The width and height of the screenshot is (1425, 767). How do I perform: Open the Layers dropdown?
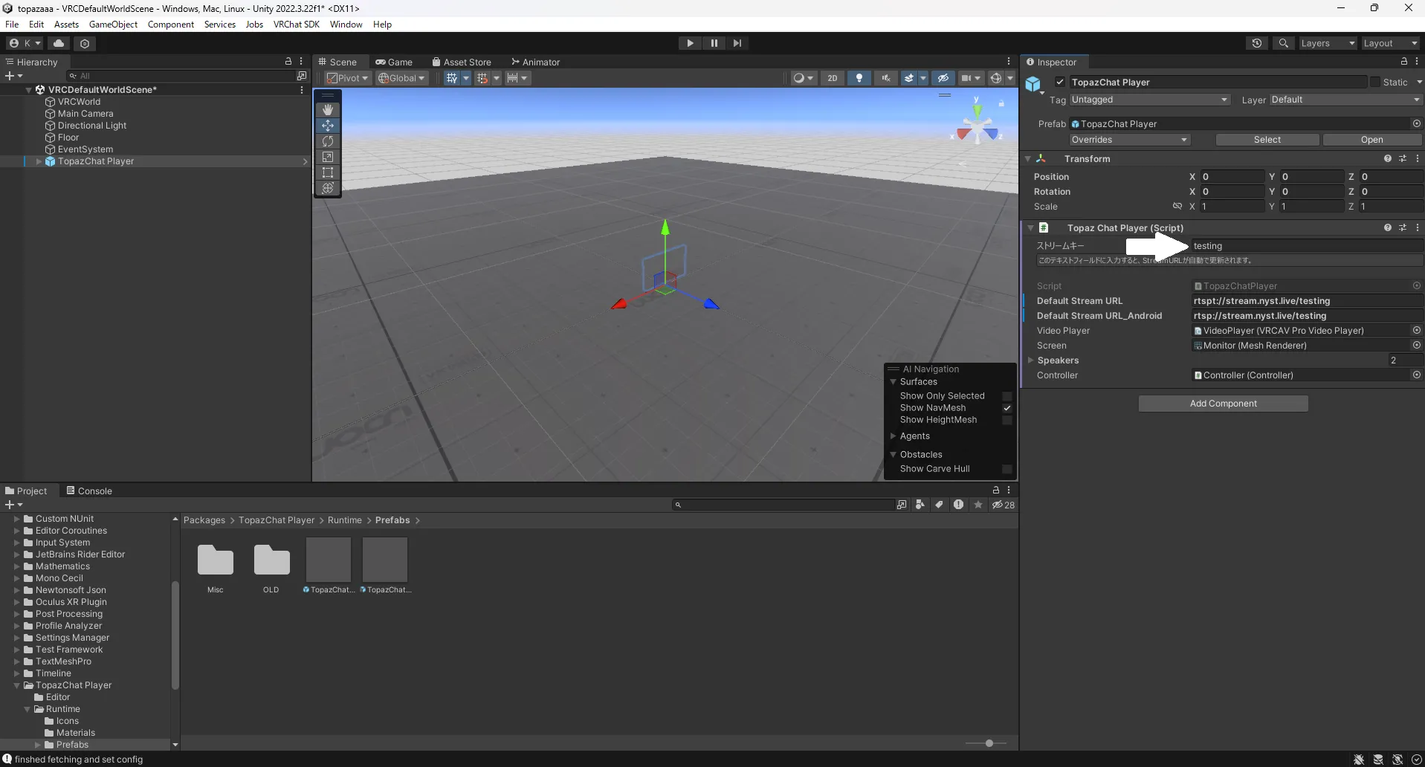(1328, 43)
